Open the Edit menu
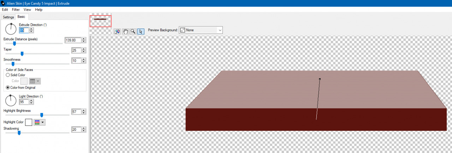452x153 pixels. pos(5,10)
